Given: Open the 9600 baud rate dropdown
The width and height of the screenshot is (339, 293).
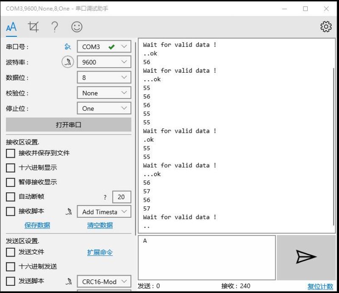Looking at the screenshot, I should pyautogui.click(x=104, y=62).
